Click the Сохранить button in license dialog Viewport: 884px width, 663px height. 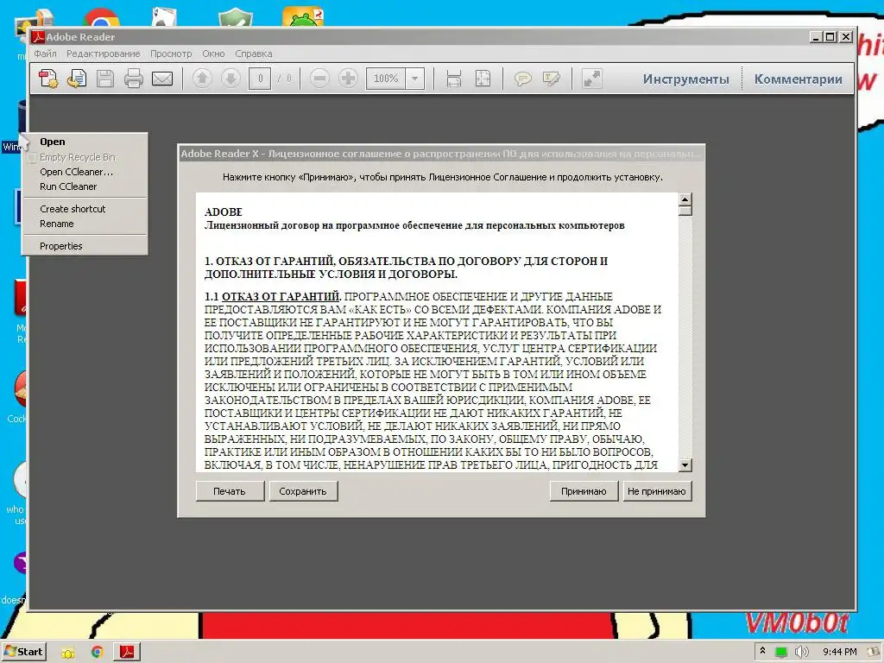point(303,491)
